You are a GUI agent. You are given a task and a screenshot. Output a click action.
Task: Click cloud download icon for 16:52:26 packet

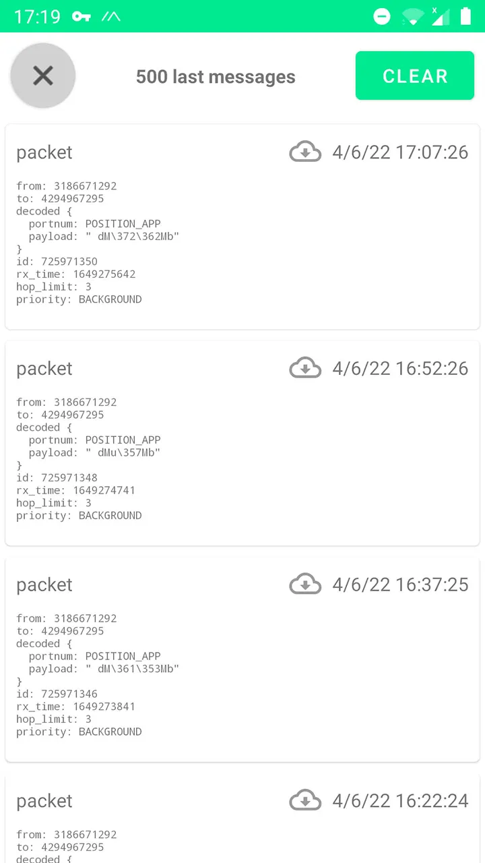point(305,368)
